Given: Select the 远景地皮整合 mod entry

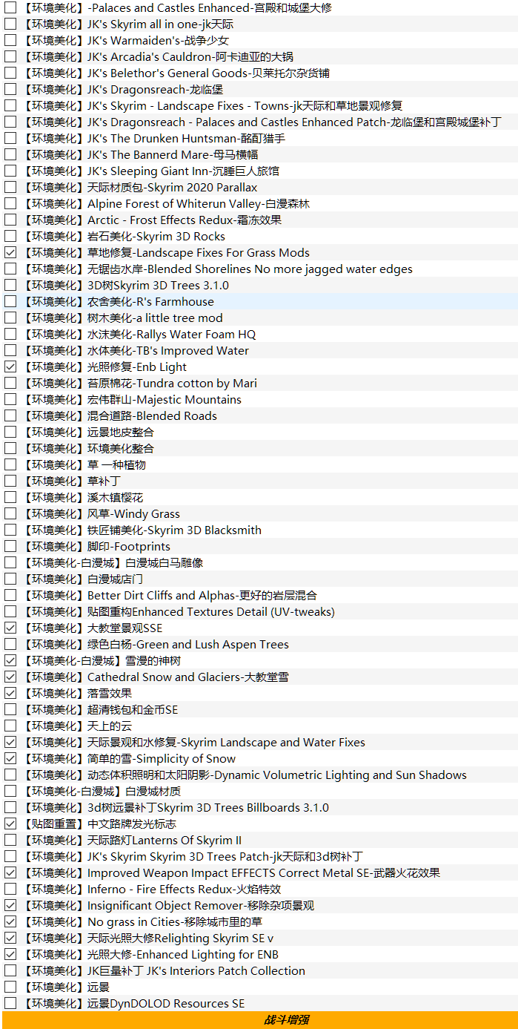Looking at the screenshot, I should pos(89,432).
